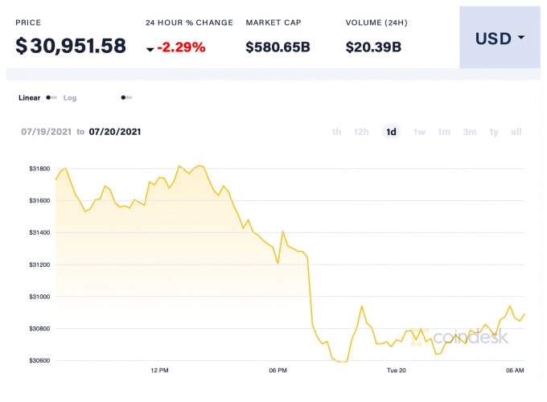Click the PRICE heading label

28,23
